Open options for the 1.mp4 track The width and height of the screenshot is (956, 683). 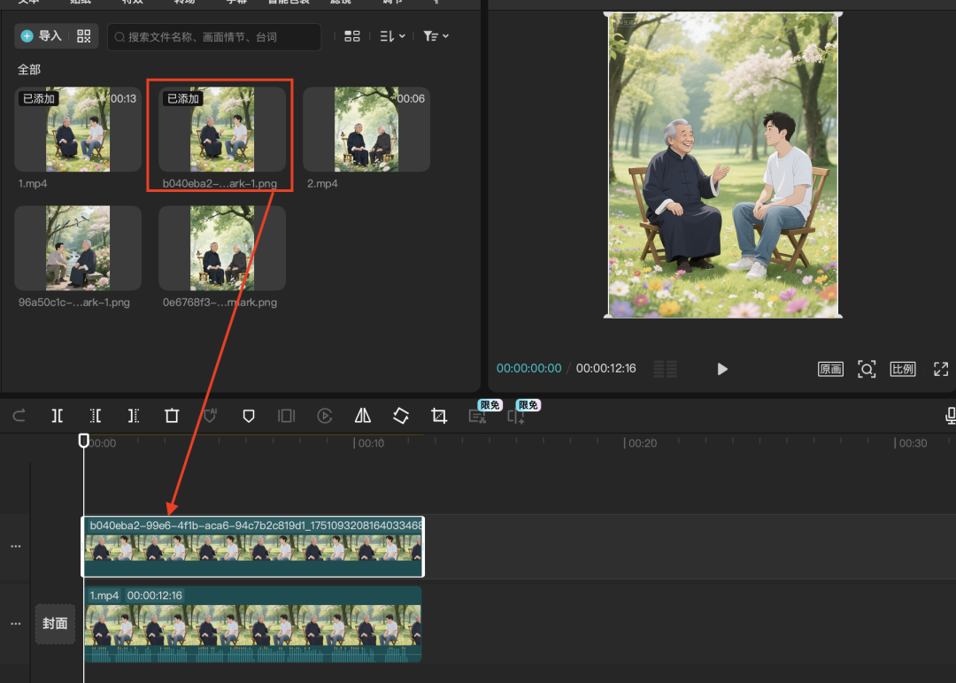15,623
